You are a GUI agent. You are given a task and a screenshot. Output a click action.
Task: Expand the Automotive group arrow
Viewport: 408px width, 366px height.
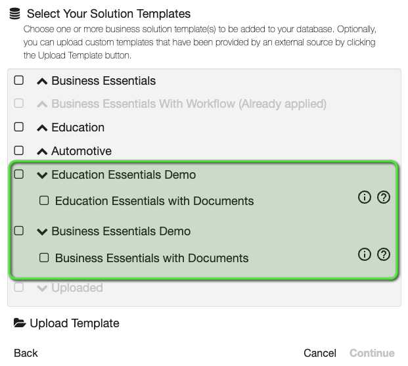coord(42,152)
